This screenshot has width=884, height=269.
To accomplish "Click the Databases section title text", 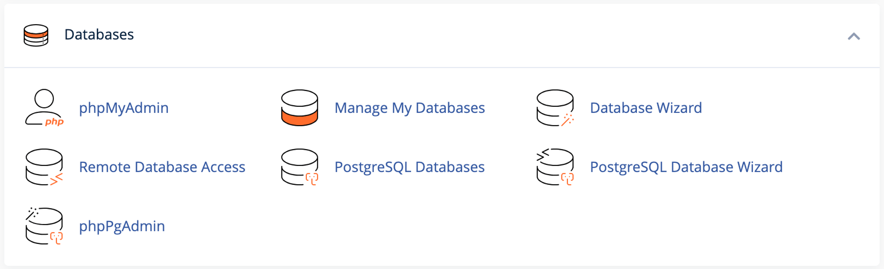I will [x=99, y=34].
